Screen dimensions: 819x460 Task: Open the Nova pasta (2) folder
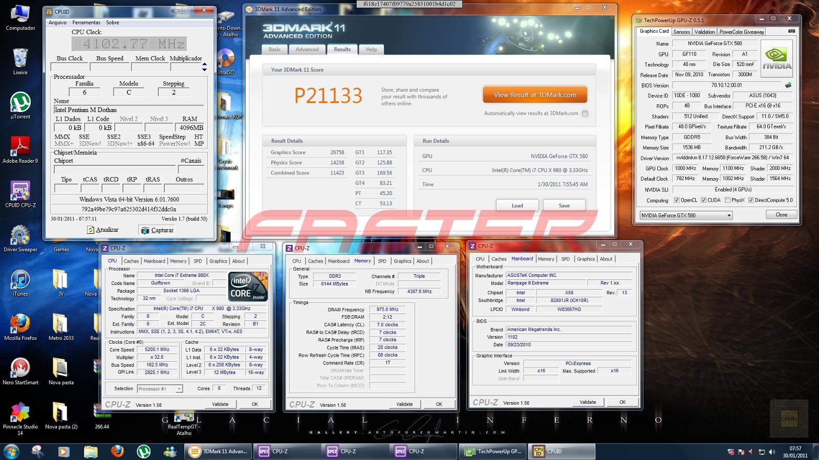61,415
